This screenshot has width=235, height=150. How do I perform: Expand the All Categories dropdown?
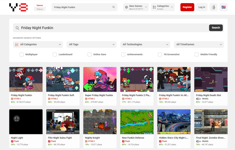[x=38, y=44]
